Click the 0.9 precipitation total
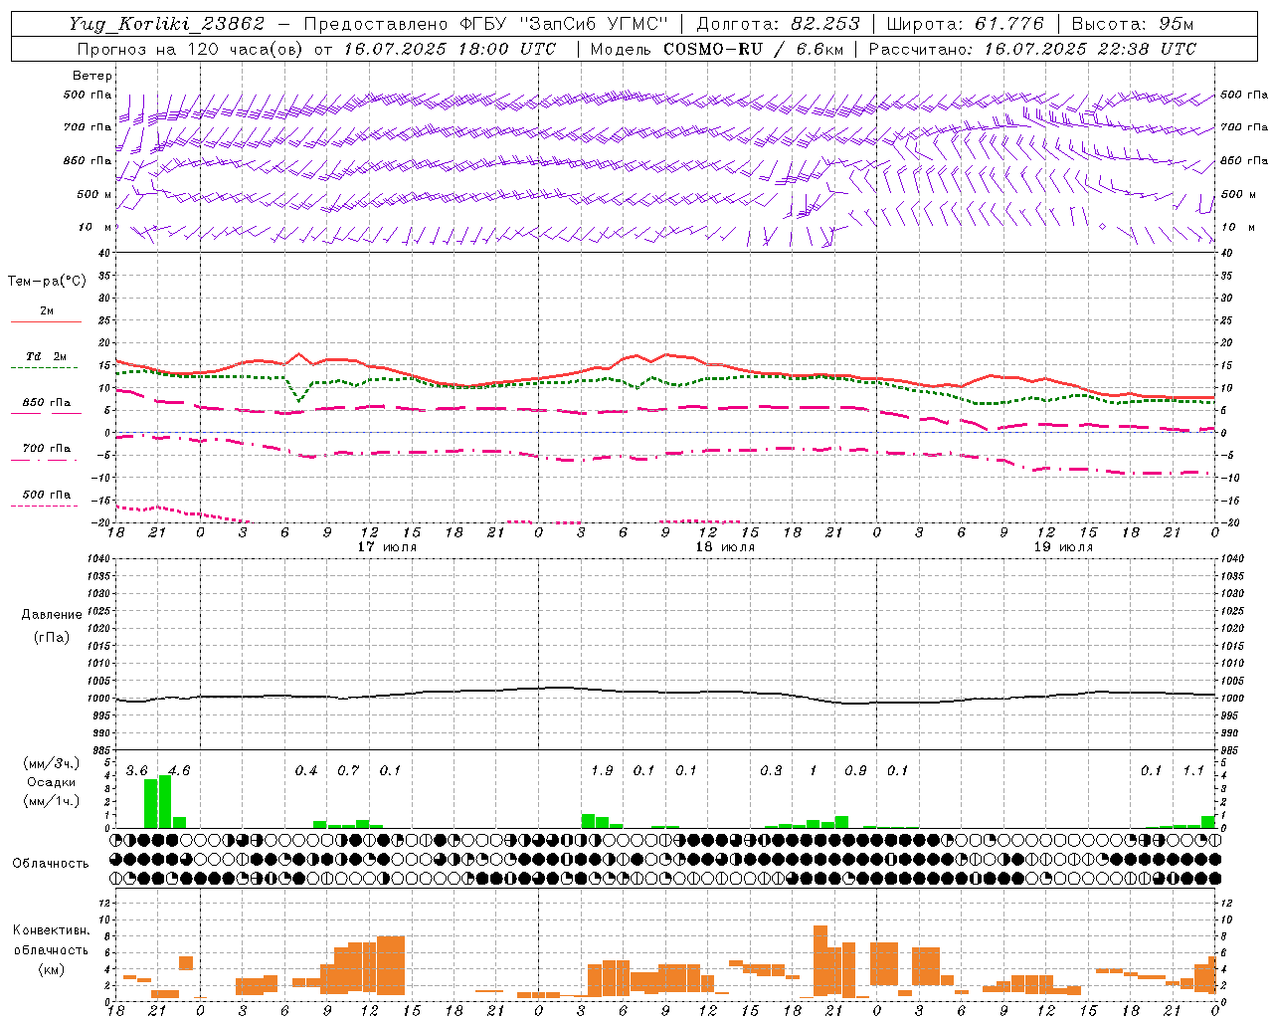Screen dimensions: 1273x1019 point(855,771)
